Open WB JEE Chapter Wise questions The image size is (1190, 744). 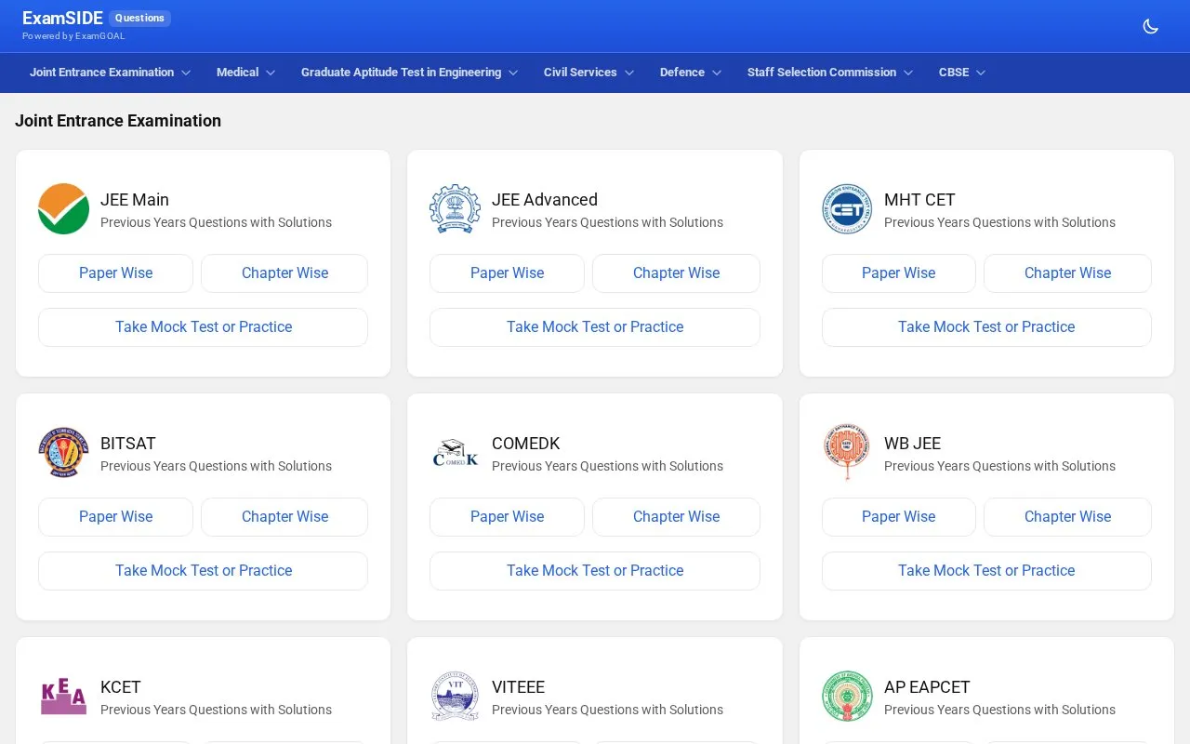[x=1067, y=517]
